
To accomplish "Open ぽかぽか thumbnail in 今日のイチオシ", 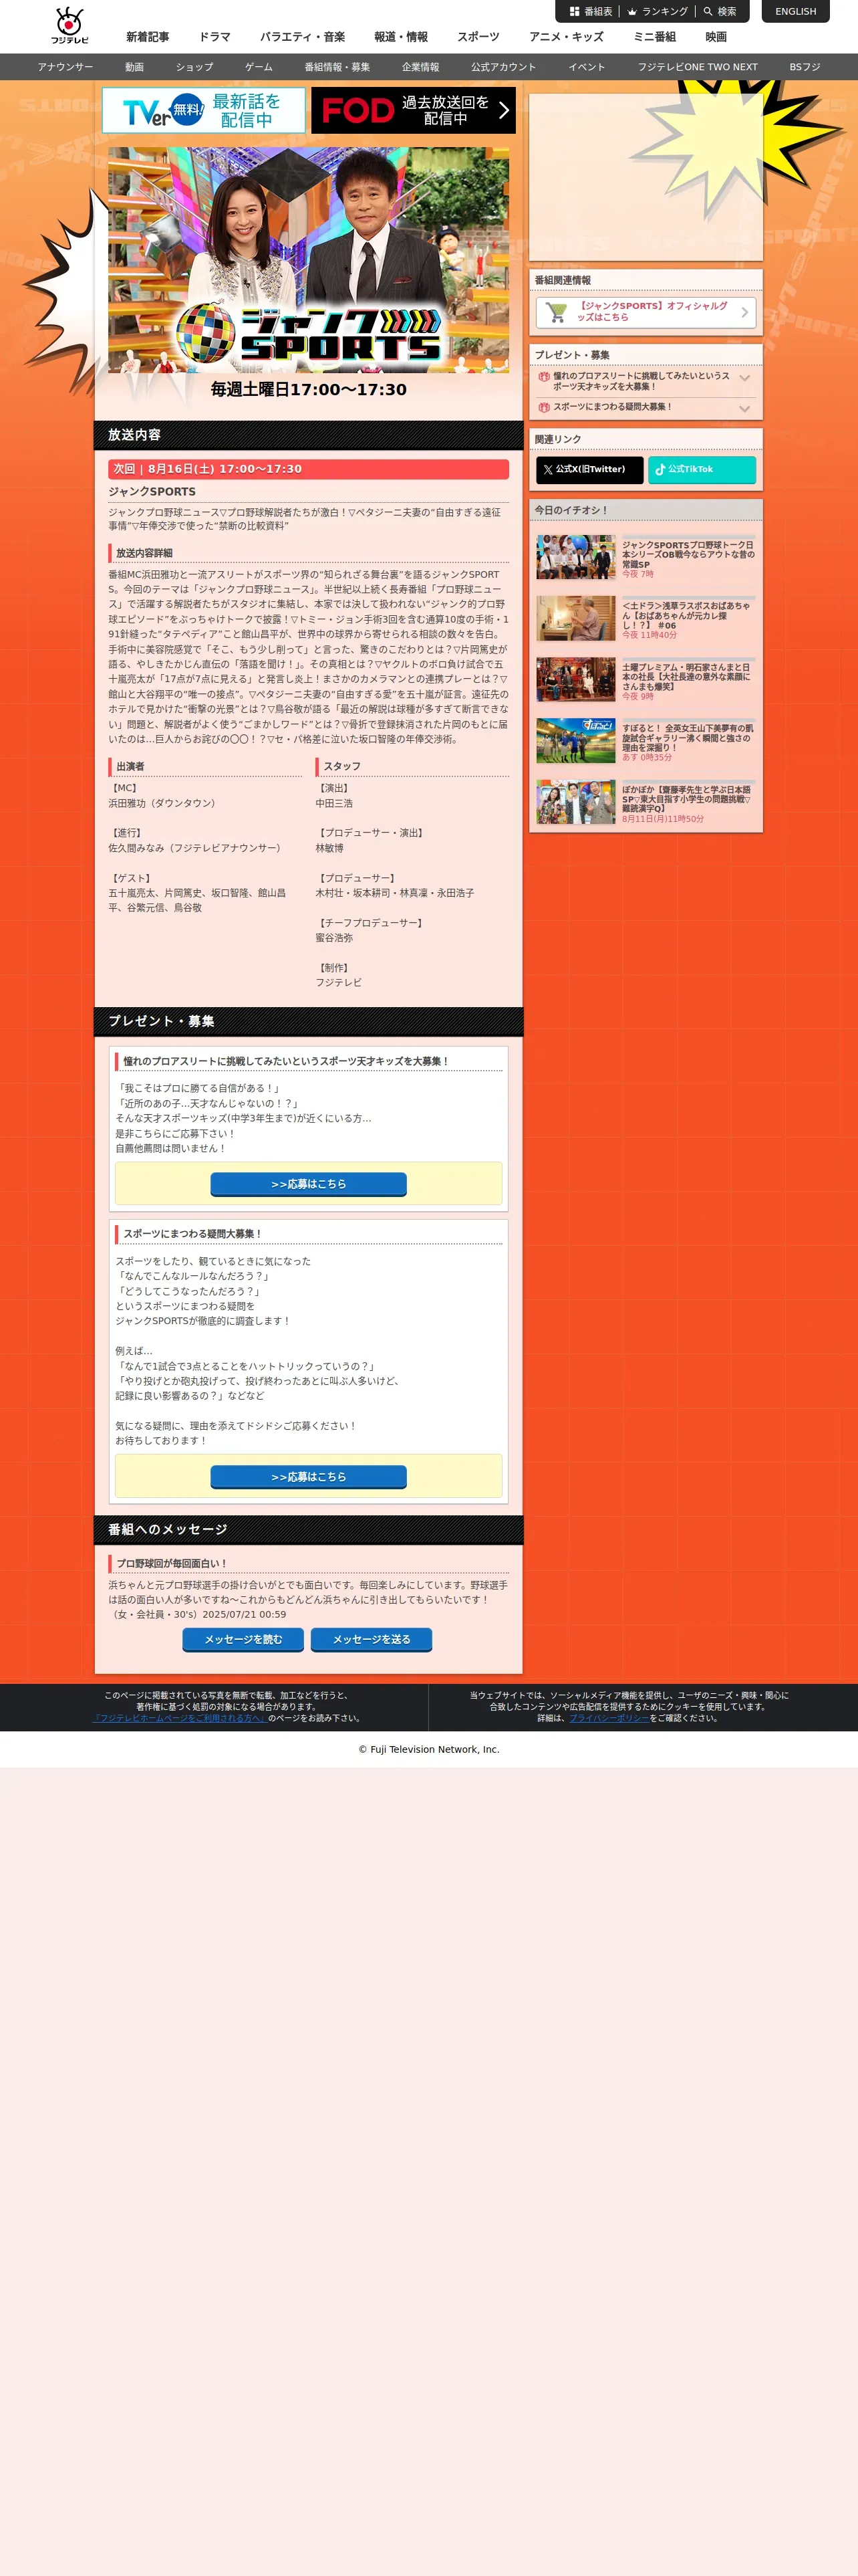I will (x=576, y=802).
